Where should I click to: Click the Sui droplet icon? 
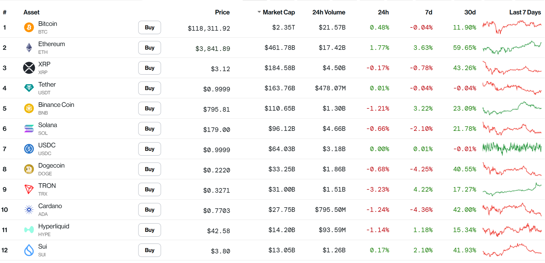point(29,250)
